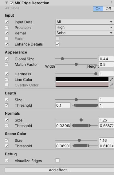Click the Line Color eyedropper icon

[112, 79]
